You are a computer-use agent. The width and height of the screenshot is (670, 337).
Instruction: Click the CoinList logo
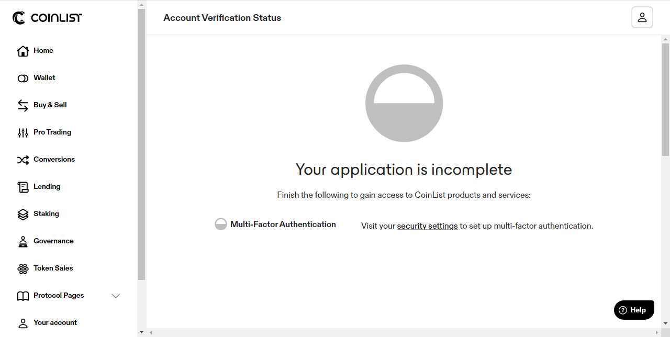pos(47,18)
